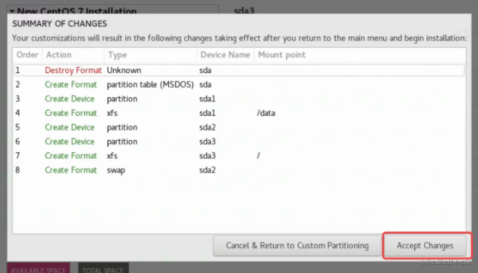Click the /data mount point cell
This screenshot has height=273, width=478.
(x=266, y=113)
